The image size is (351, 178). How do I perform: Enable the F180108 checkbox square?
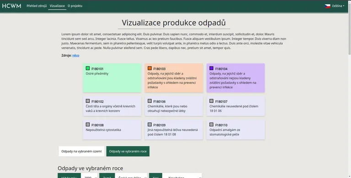88,124
